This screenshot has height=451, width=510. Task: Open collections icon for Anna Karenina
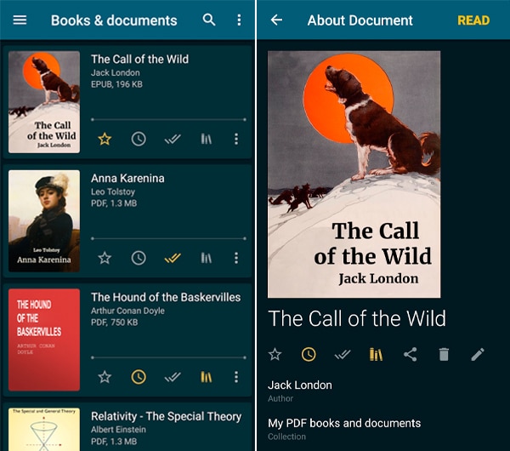206,258
